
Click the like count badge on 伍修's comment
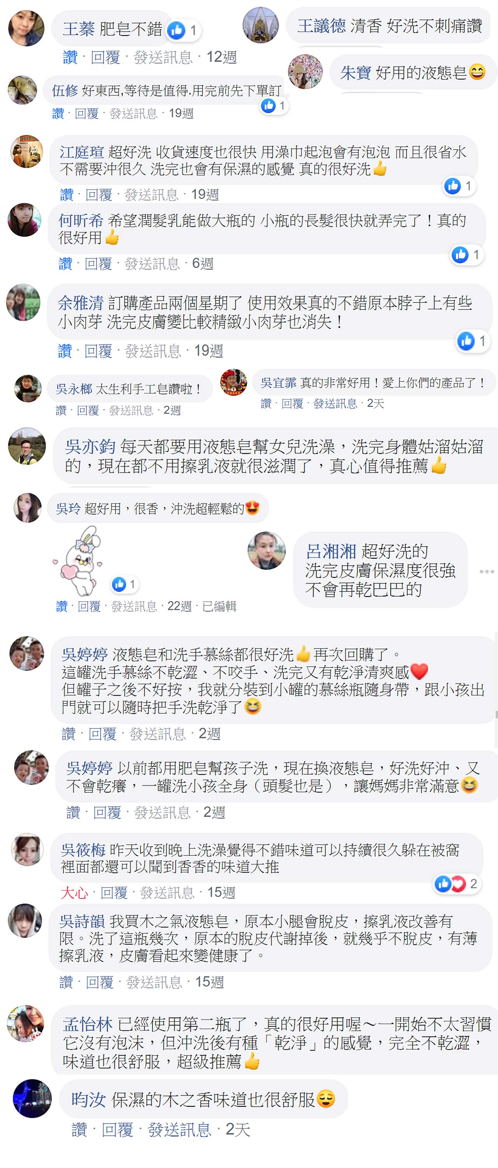274,106
